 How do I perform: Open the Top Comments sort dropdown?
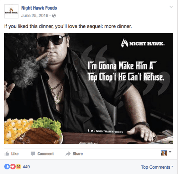157,167
